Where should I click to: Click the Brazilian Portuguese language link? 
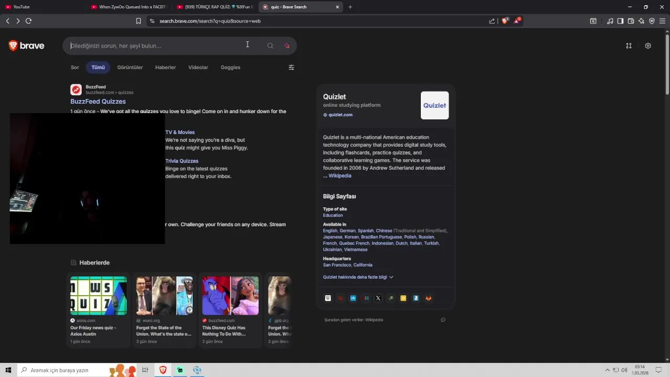coord(382,237)
